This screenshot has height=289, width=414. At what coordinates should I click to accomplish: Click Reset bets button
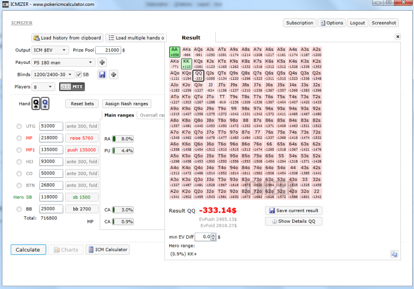[82, 104]
